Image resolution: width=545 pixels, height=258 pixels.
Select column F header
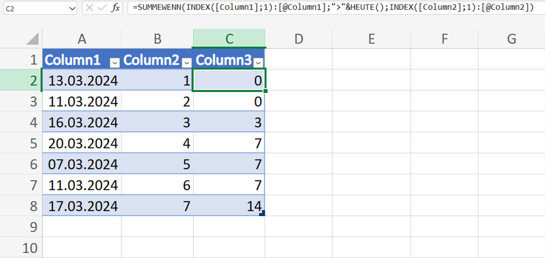444,39
